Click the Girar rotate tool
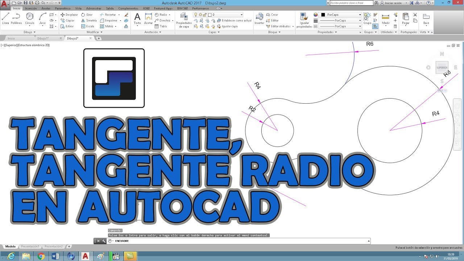Screen dimensions: 464x261 pyautogui.click(x=87, y=15)
